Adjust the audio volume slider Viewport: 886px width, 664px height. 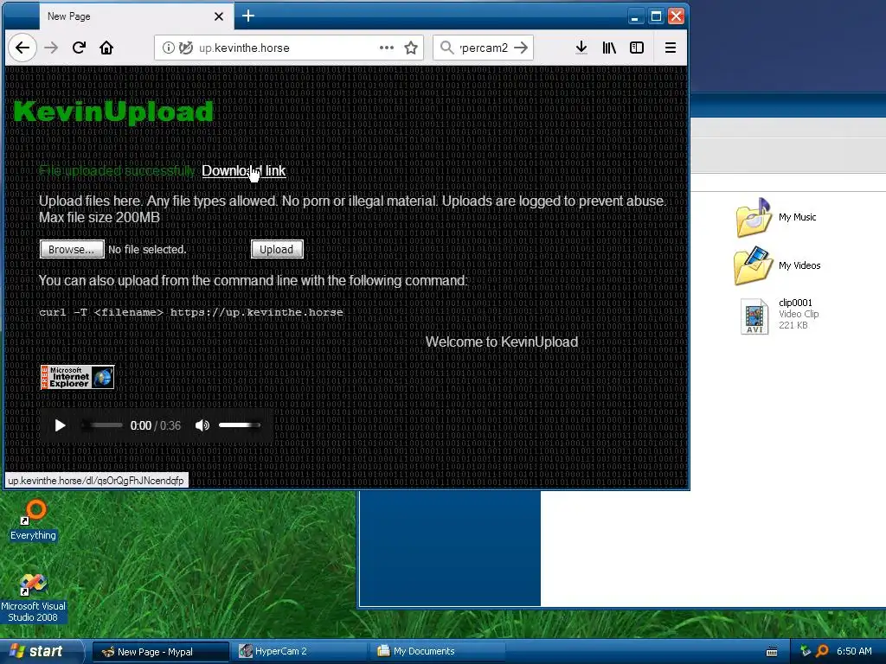click(x=240, y=425)
